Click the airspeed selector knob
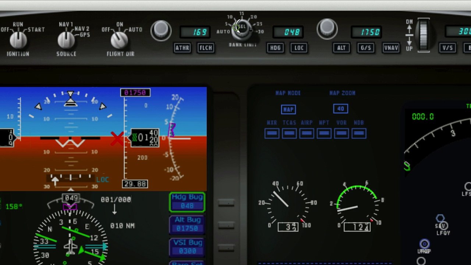The width and height of the screenshot is (471, 265). click(161, 30)
